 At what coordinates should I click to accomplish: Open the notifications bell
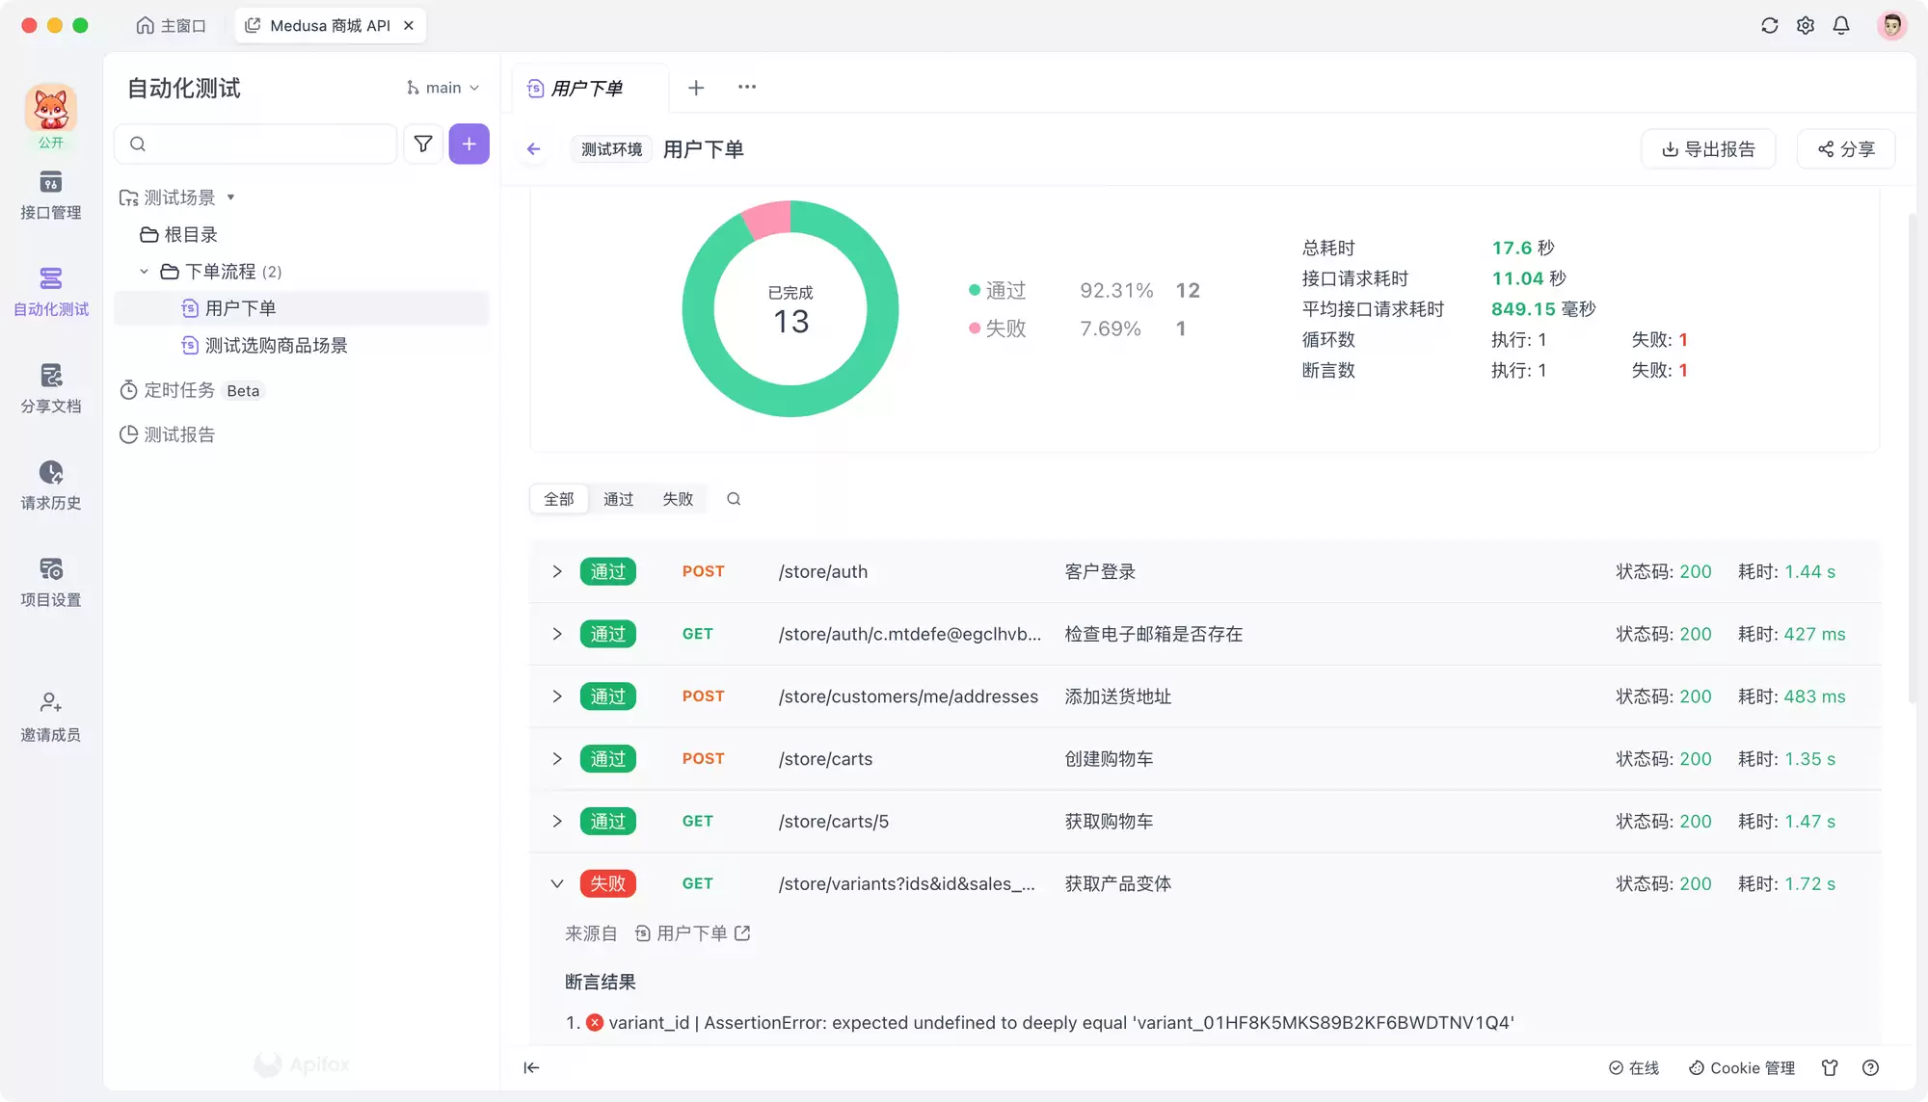pos(1841,26)
